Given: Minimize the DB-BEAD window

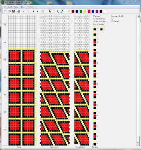Looking at the screenshot, I should coord(125,2).
